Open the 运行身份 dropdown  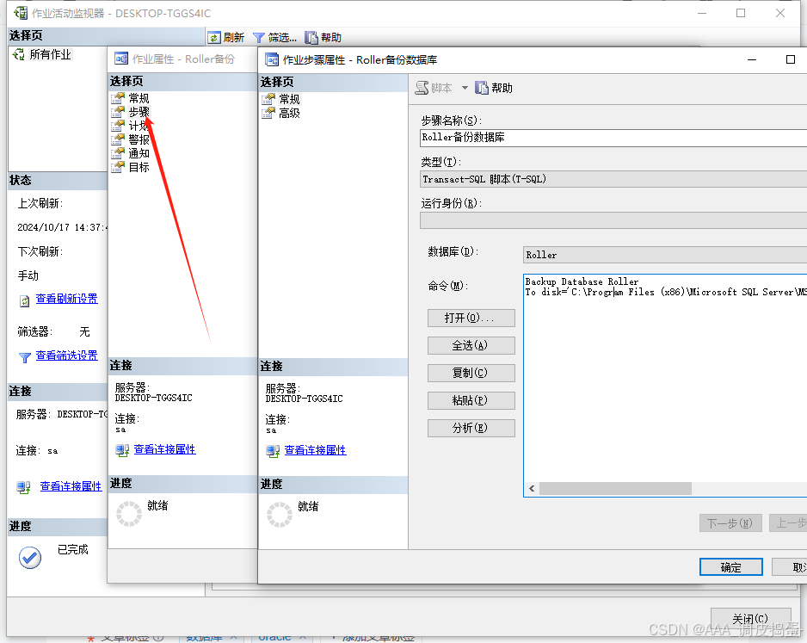613,220
